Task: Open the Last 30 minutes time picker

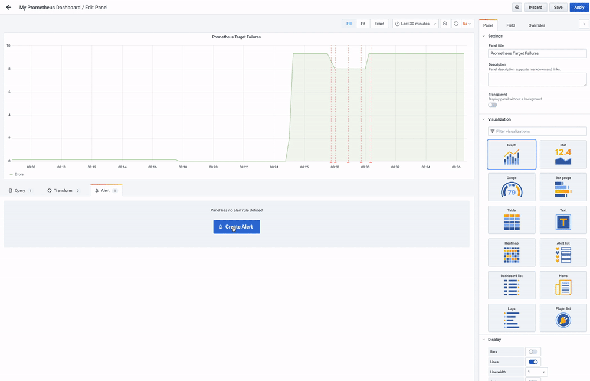Action: tap(415, 24)
